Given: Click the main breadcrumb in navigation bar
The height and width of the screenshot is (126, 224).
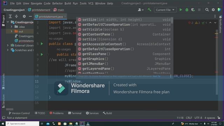Looking at the screenshot, I should [59, 10].
